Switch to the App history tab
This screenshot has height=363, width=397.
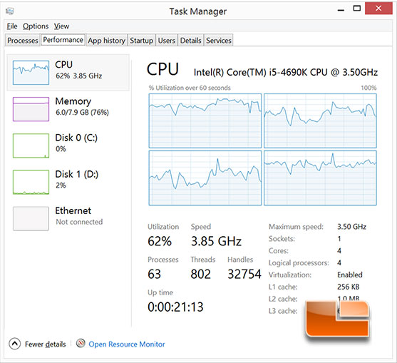pos(107,40)
